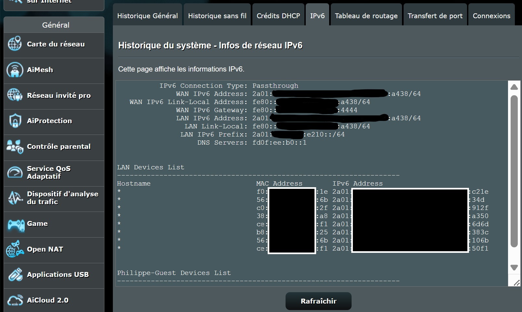522x312 pixels.
Task: Click the Rafraîchir button
Action: (x=318, y=301)
